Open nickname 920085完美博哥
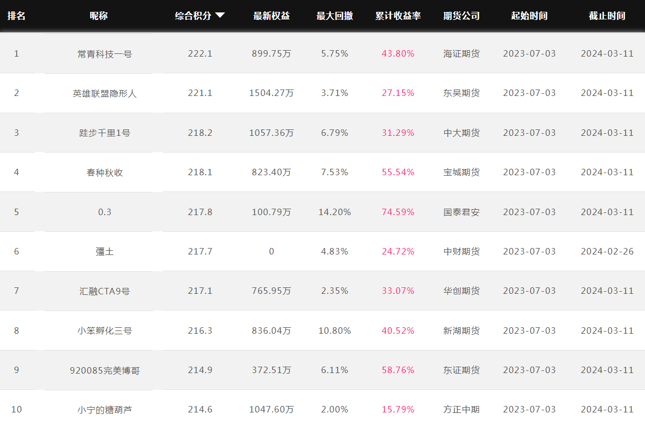 click(x=105, y=370)
